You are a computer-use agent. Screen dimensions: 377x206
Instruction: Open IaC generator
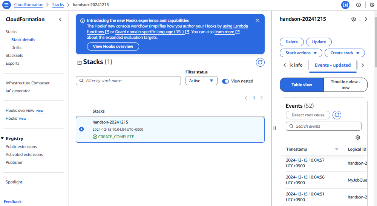point(18,91)
